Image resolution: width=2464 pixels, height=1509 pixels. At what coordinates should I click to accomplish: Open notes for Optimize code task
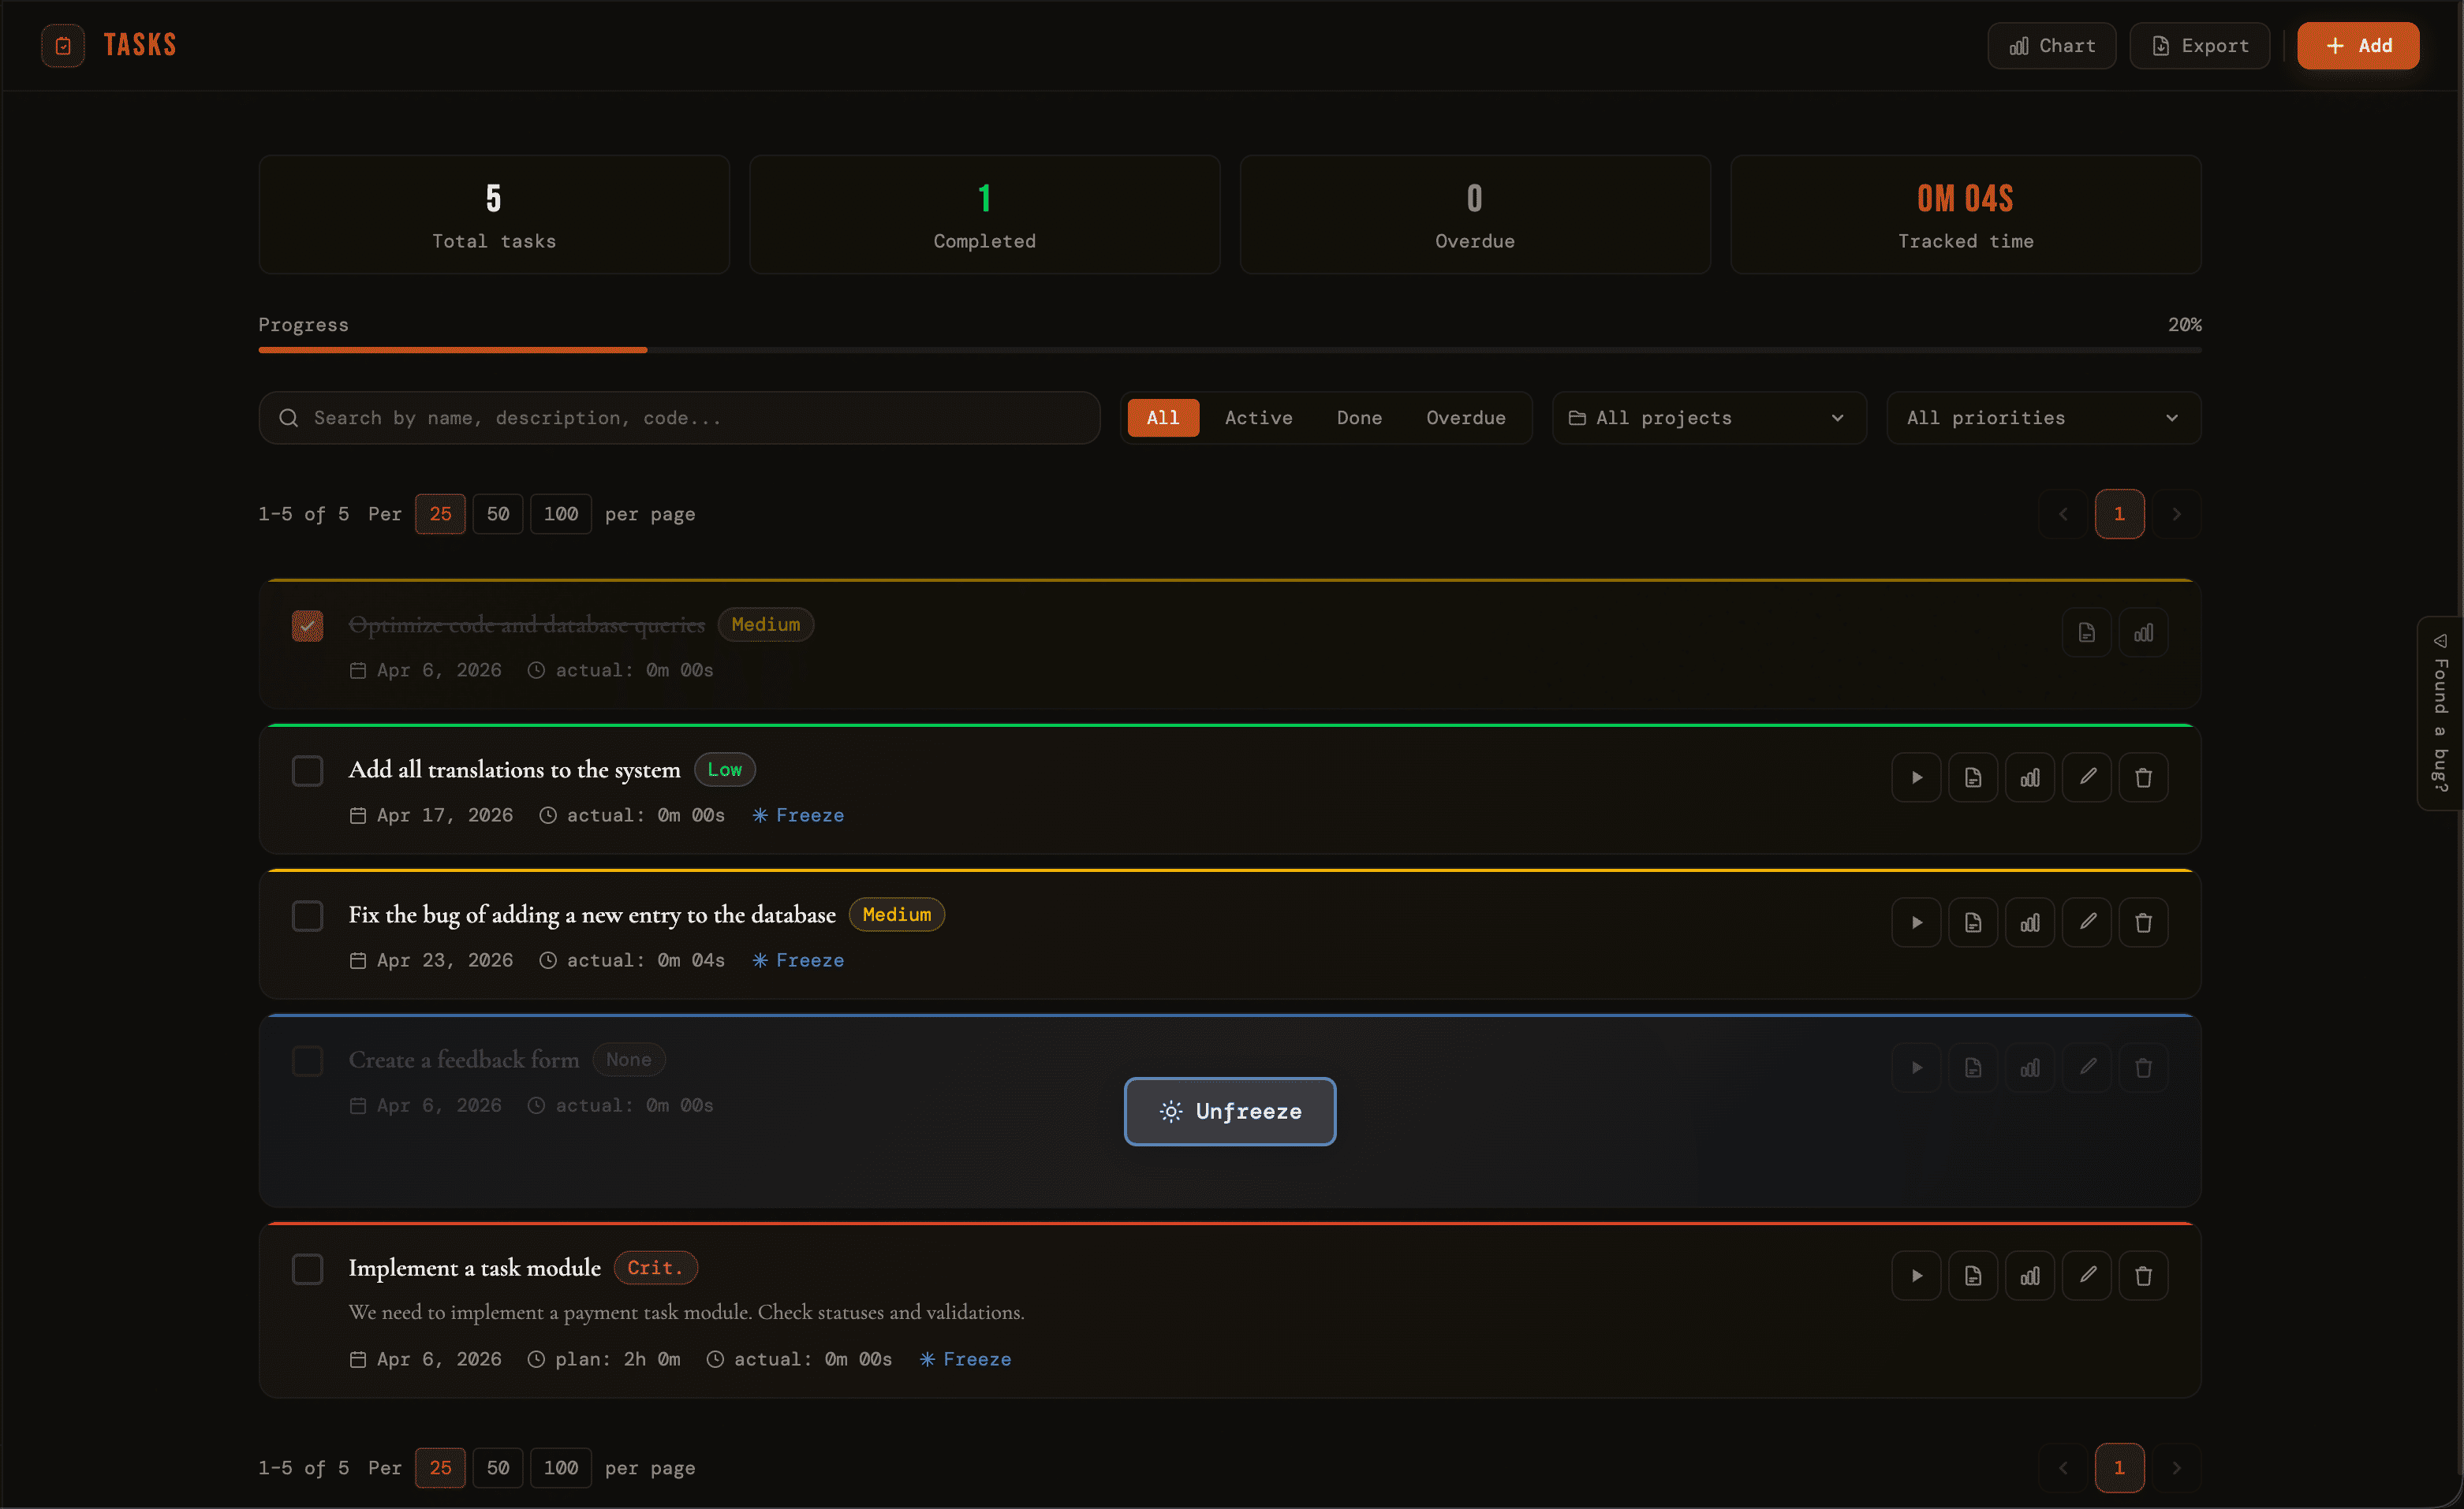[2087, 632]
